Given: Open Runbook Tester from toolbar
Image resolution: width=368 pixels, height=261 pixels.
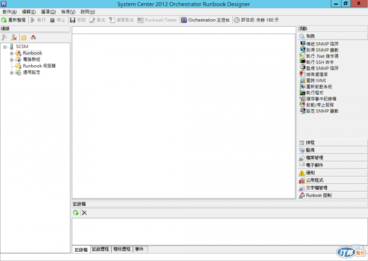Looking at the screenshot, I should point(157,20).
